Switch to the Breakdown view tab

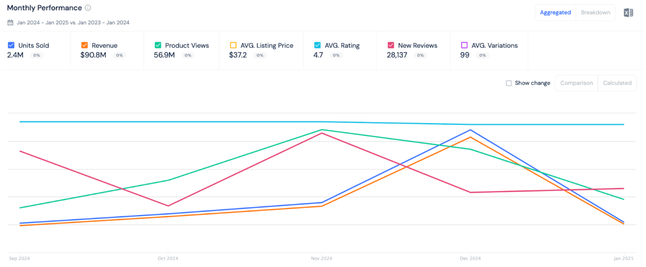click(595, 12)
